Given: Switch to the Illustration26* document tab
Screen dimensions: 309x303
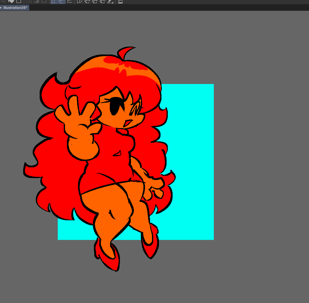Looking at the screenshot, I should (x=15, y=8).
